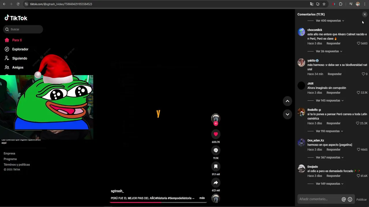Open the spinning music disc icon

(216, 198)
